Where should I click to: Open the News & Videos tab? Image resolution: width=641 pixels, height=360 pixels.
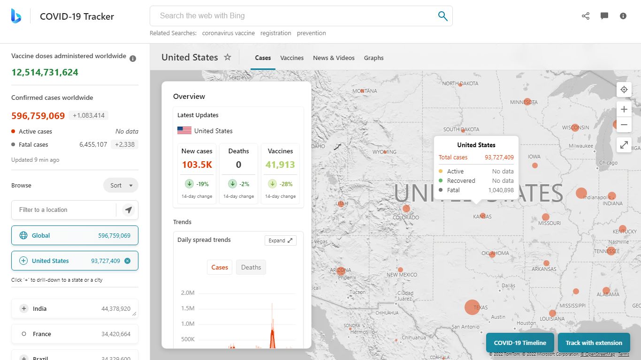point(334,58)
